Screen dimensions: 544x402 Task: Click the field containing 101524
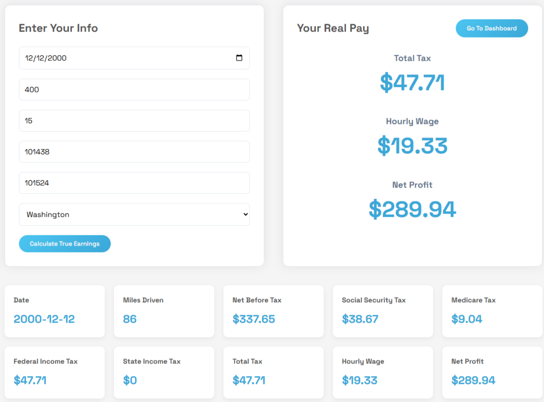coord(134,183)
